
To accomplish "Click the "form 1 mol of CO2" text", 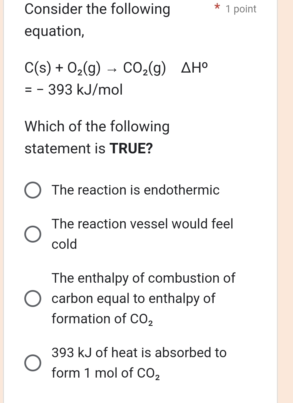I will click(x=106, y=373).
